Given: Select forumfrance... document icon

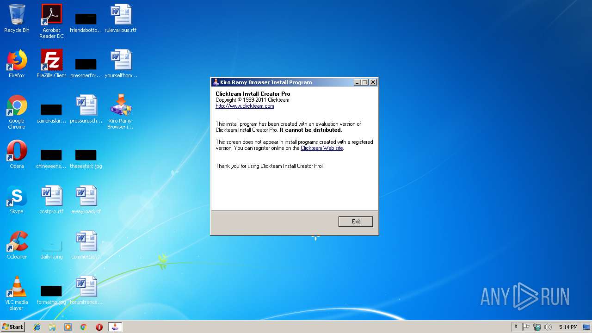Looking at the screenshot, I should (x=86, y=290).
